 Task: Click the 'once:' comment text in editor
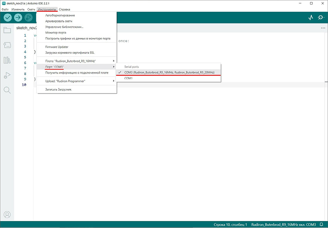tap(124, 41)
